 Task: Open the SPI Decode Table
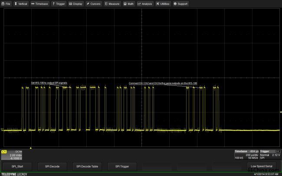click(87, 166)
